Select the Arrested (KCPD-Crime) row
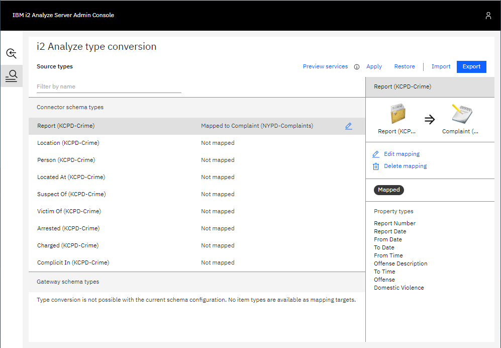Screen dimensions: 501x348 tap(68, 228)
